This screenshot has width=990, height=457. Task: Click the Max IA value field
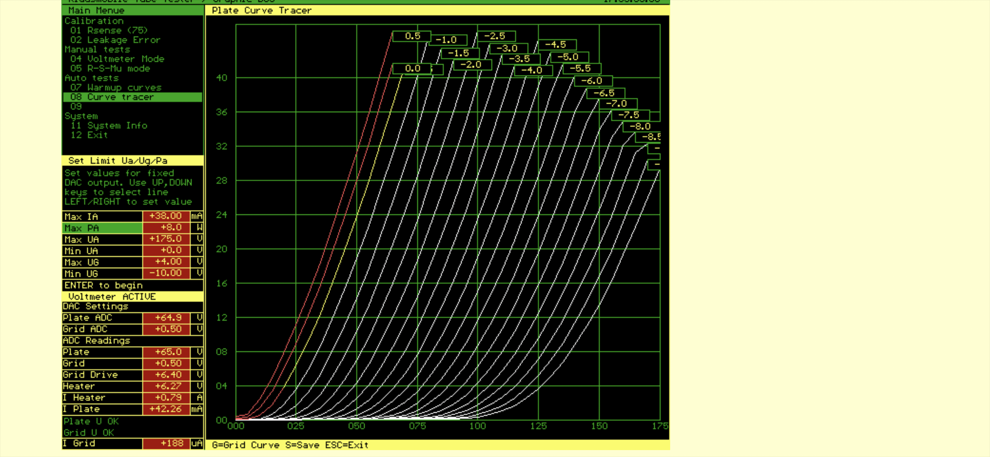point(166,216)
